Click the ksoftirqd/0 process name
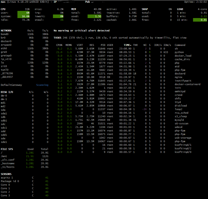 click(183, 152)
